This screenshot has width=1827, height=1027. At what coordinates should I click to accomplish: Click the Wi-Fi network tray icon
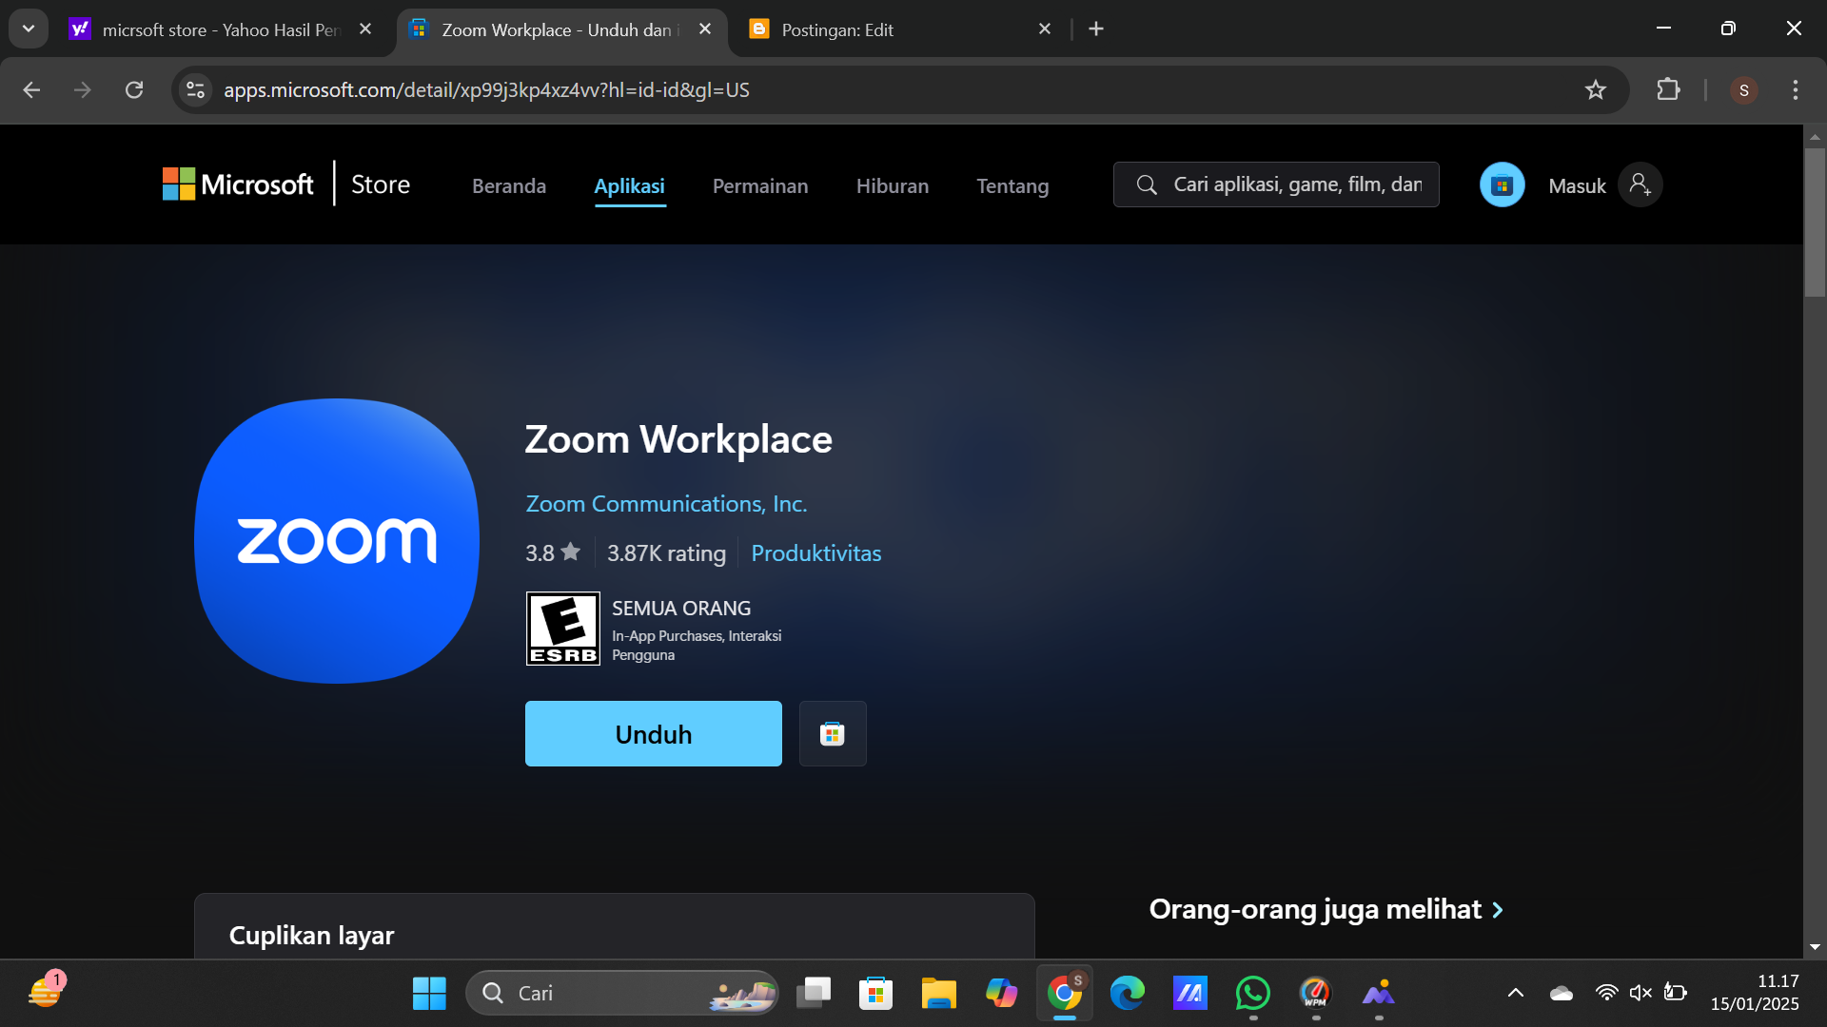1606,993
